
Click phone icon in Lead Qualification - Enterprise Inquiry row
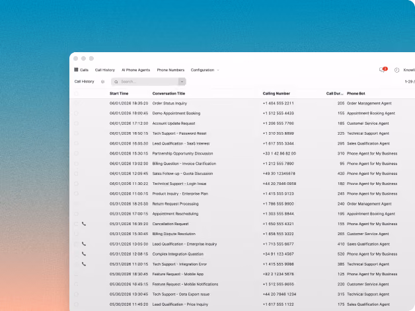pos(84,244)
